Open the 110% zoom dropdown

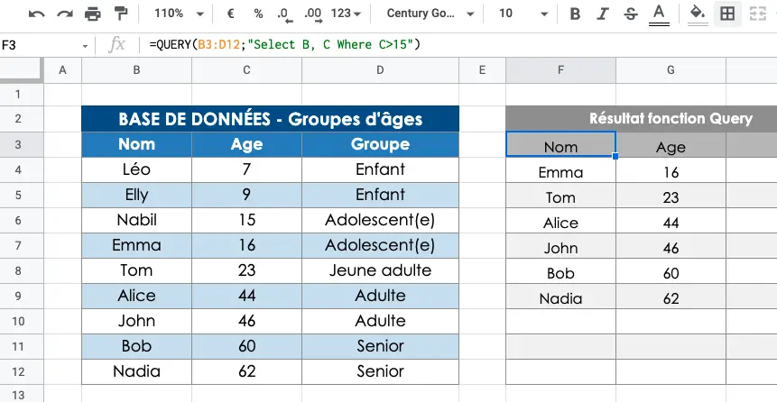point(179,14)
